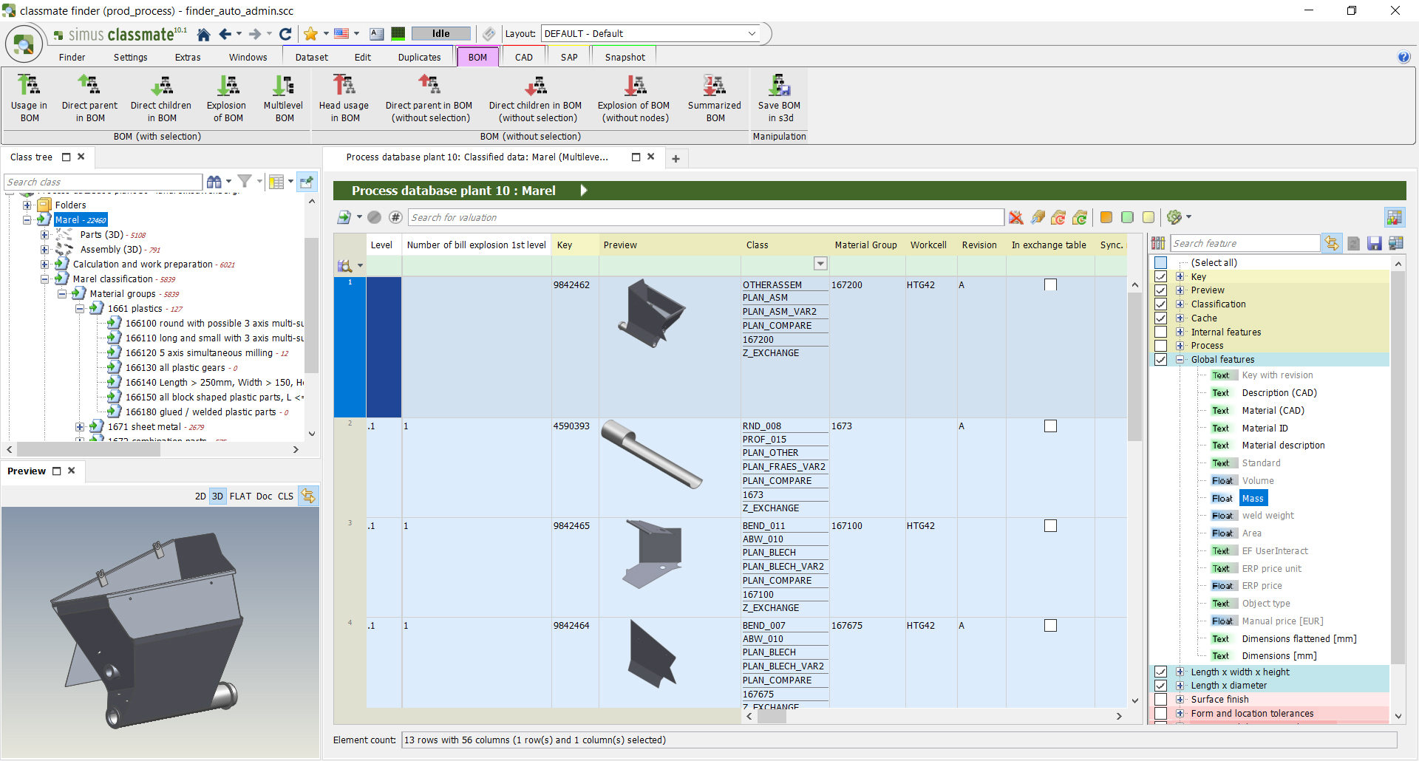Click the Refresh arrow in the top toolbar

pos(285,34)
